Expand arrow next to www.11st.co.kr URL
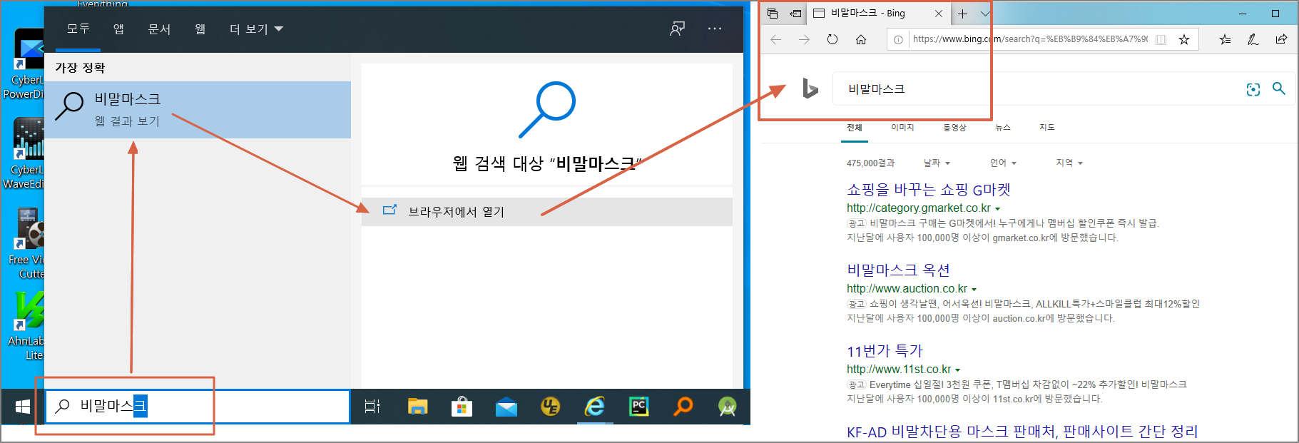This screenshot has width=1299, height=443. [957, 370]
